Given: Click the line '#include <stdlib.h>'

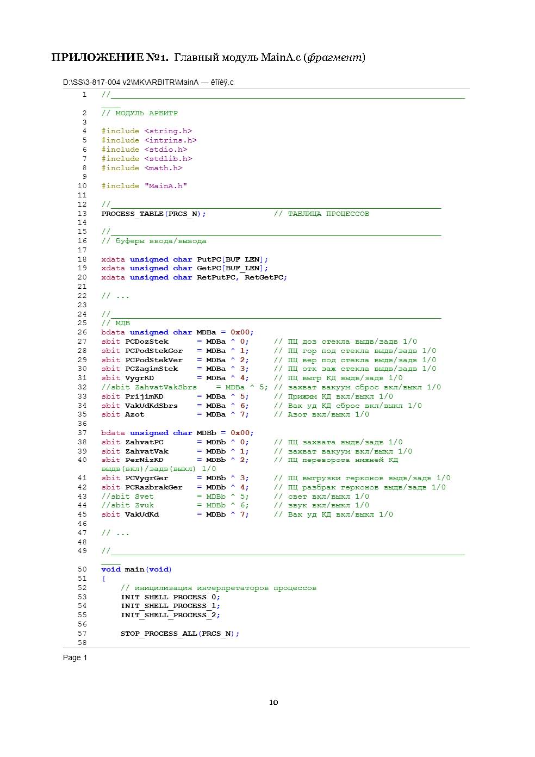Looking at the screenshot, I should coord(147,159).
